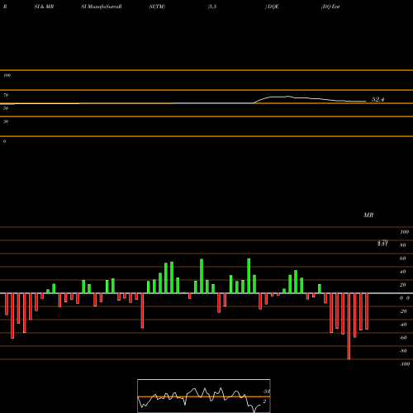Click the MR panel title
The width and height of the screenshot is (413, 413).
tap(368, 215)
